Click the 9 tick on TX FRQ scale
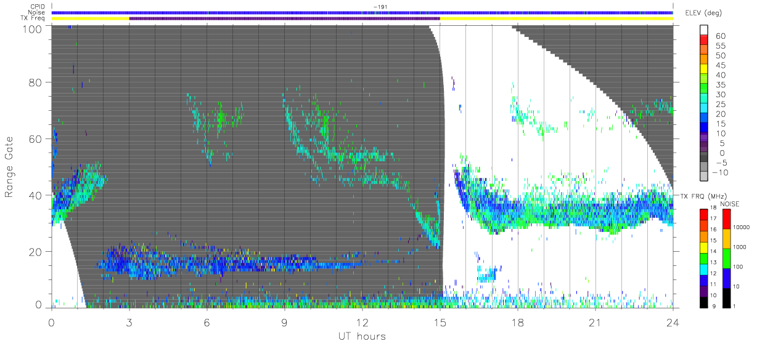This screenshot has height=349, width=757. 714,307
